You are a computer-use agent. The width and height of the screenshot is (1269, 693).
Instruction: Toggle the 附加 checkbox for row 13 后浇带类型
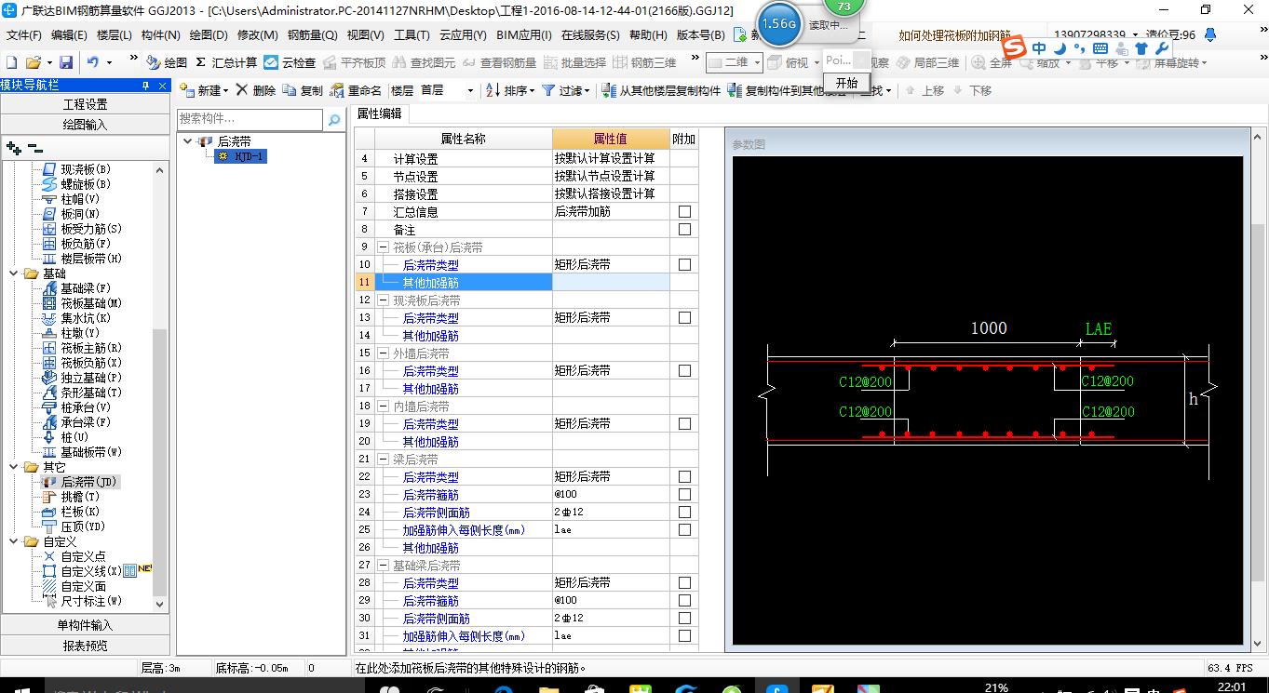pyautogui.click(x=684, y=318)
